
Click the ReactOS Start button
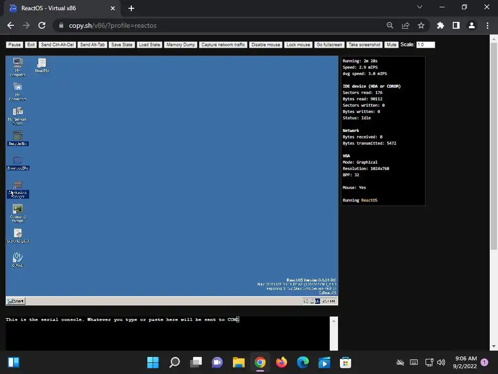pos(16,301)
